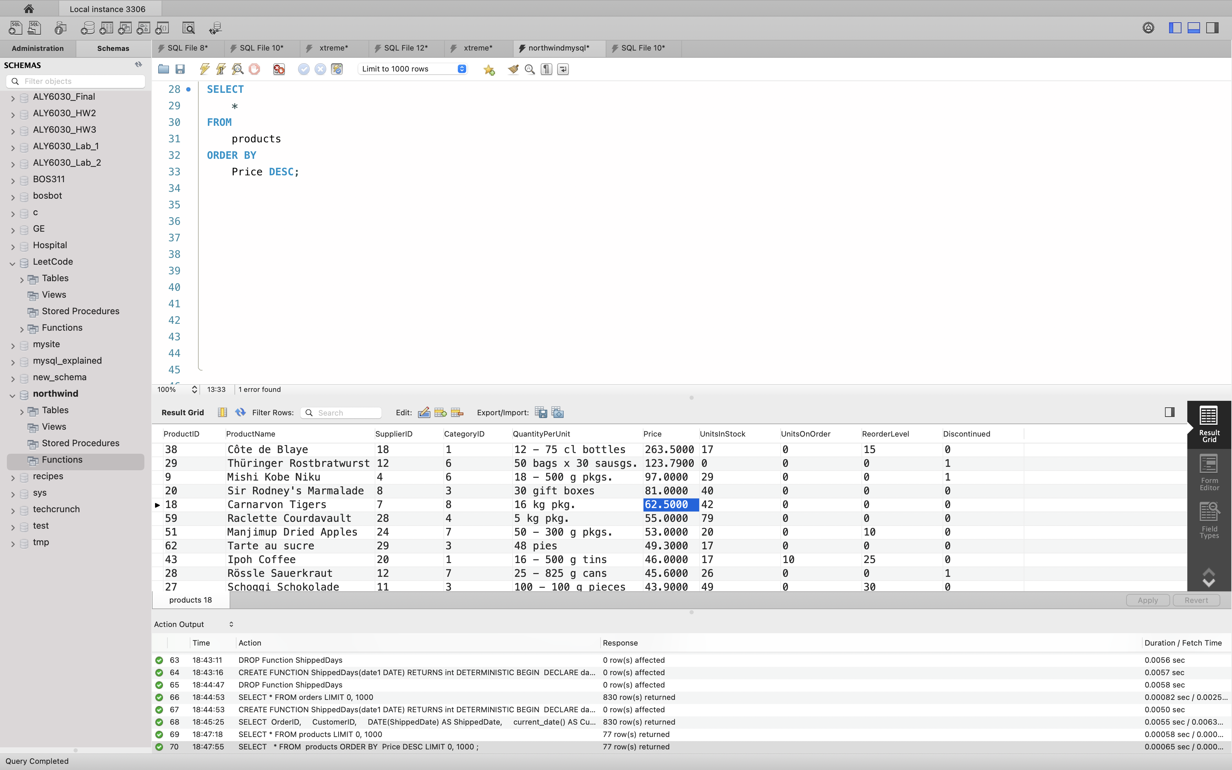
Task: Click the Apply button
Action: [x=1147, y=600]
